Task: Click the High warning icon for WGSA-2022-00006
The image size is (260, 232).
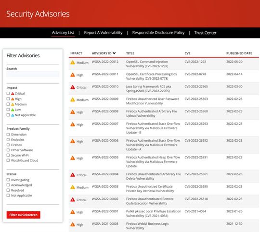Action: coord(73,141)
